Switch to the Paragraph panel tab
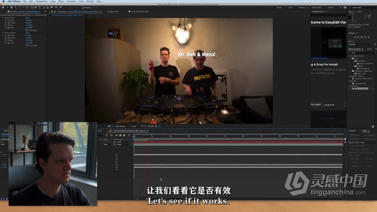377x212 pixels. pos(352,131)
